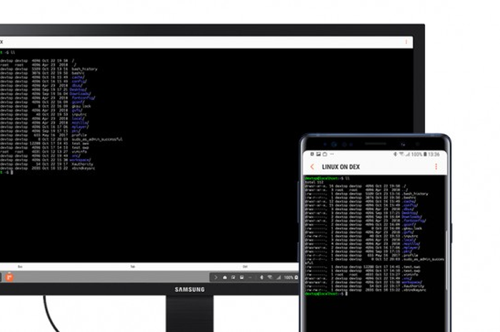The height and width of the screenshot is (332, 500).
Task: Tap the command prompt cursor in phone terminal
Action: (346, 293)
